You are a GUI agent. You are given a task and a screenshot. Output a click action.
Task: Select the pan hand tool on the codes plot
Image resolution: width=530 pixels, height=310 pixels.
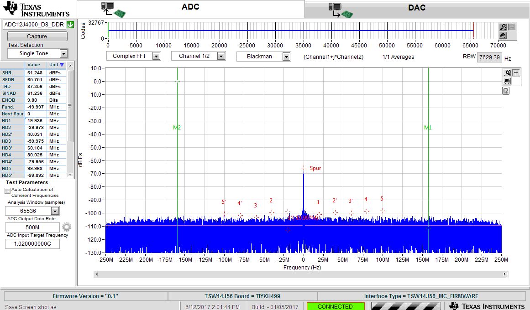tap(503, 36)
